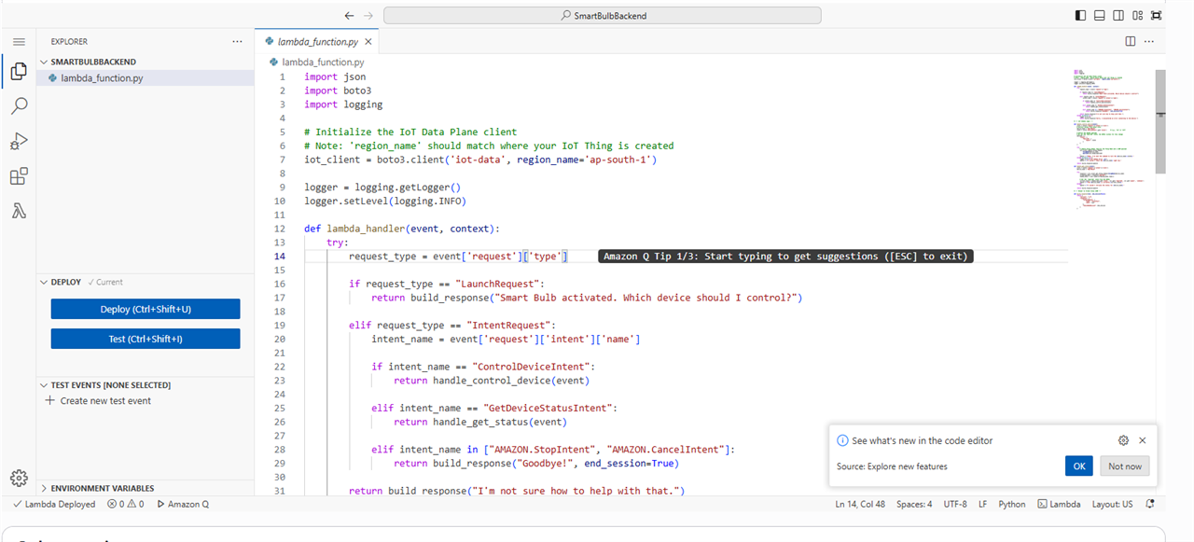Close the lambda_function.py tab
Screen dimensions: 1194x542
(x=368, y=42)
